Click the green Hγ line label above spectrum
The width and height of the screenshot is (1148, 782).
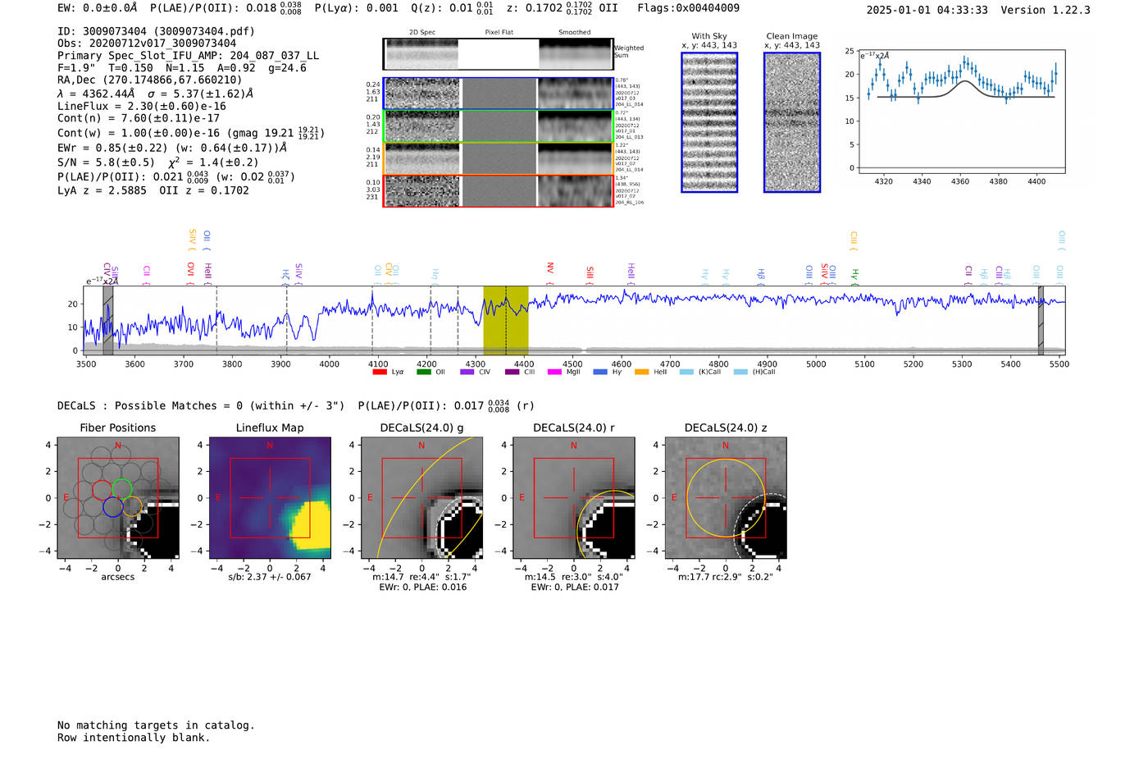tap(854, 274)
